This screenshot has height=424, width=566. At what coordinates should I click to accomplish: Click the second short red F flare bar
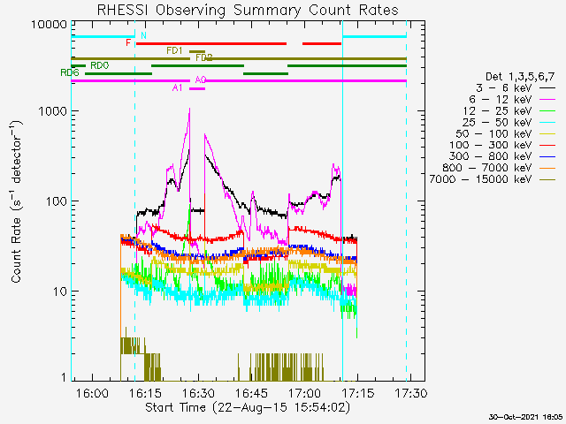coord(322,43)
